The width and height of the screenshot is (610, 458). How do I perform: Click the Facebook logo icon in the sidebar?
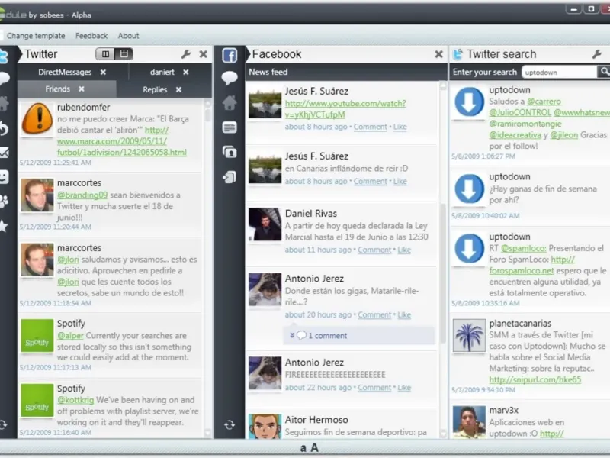tap(230, 55)
